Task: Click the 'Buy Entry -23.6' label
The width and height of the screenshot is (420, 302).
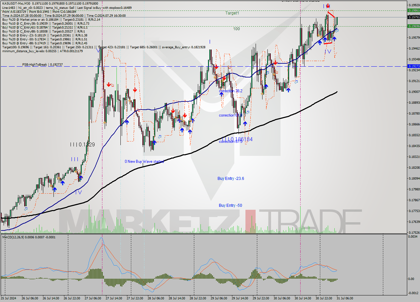Action: (231, 179)
